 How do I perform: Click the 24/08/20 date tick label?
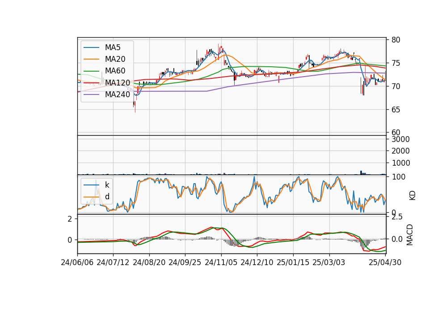pos(149,262)
